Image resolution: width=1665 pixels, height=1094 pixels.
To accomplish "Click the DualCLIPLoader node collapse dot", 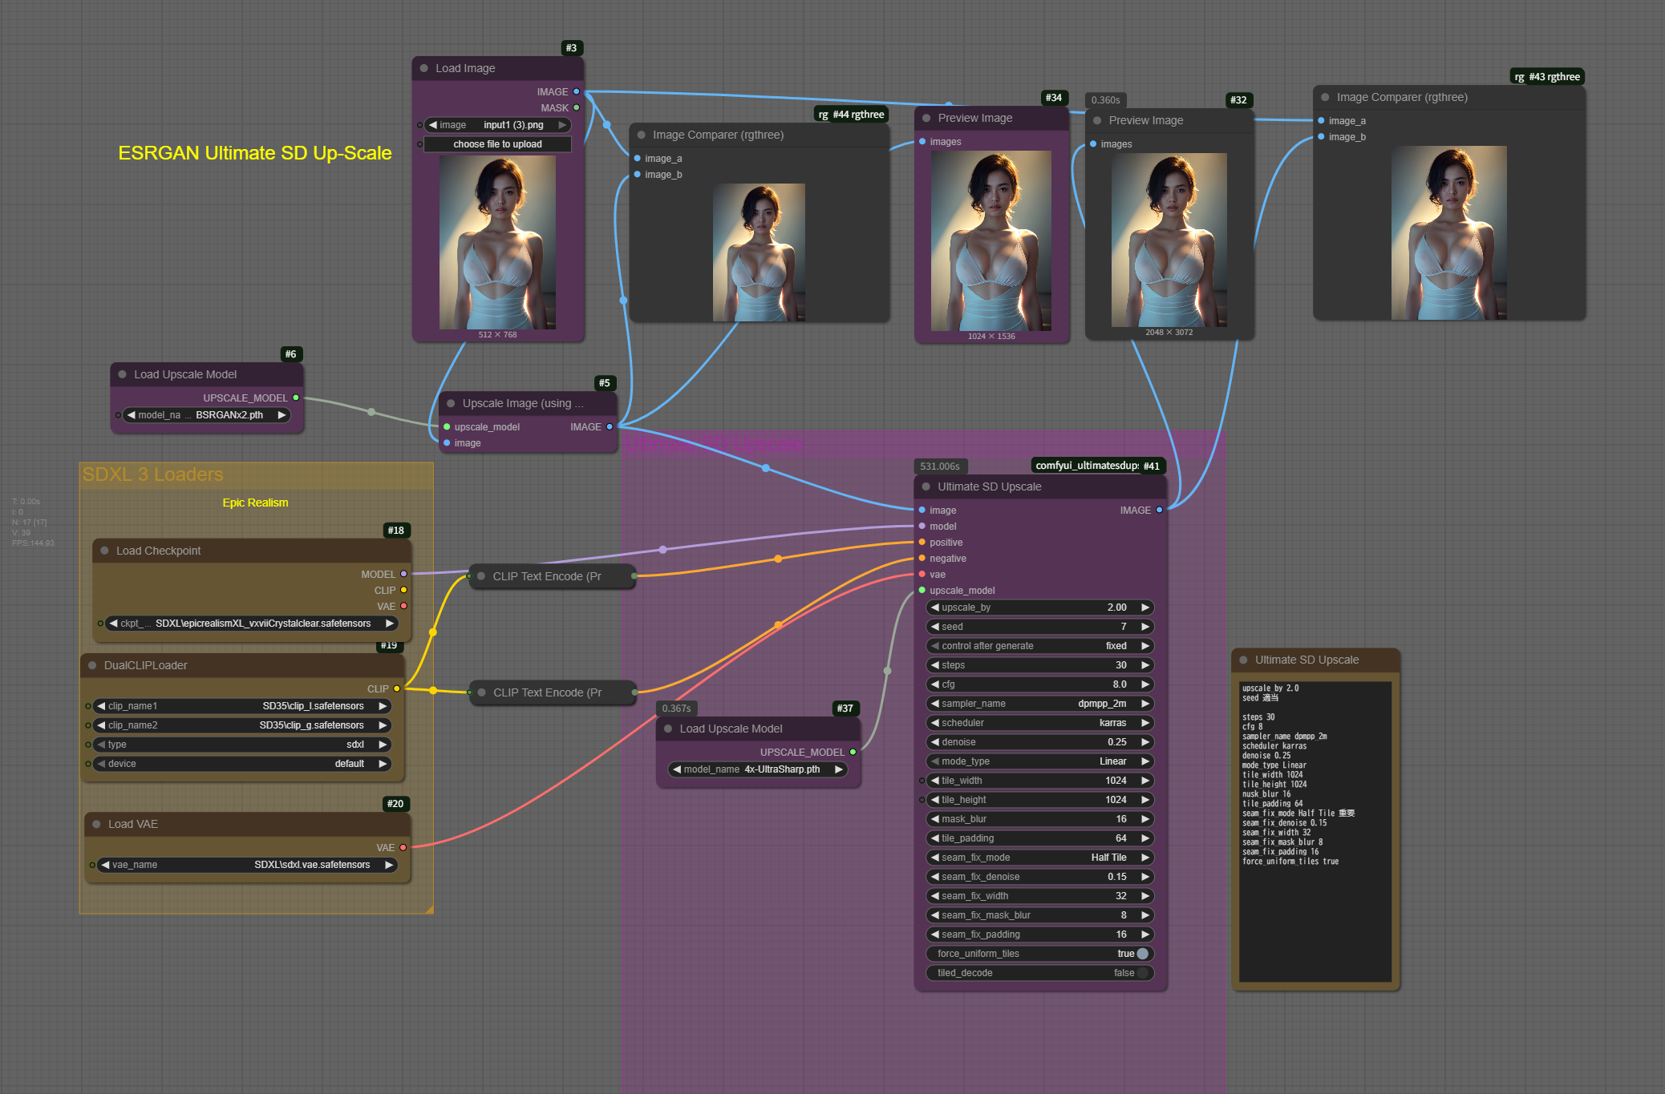I will 92,665.
